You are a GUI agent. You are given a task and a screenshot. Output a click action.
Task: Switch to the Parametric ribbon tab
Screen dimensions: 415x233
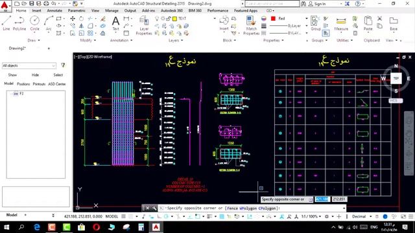coord(77,10)
